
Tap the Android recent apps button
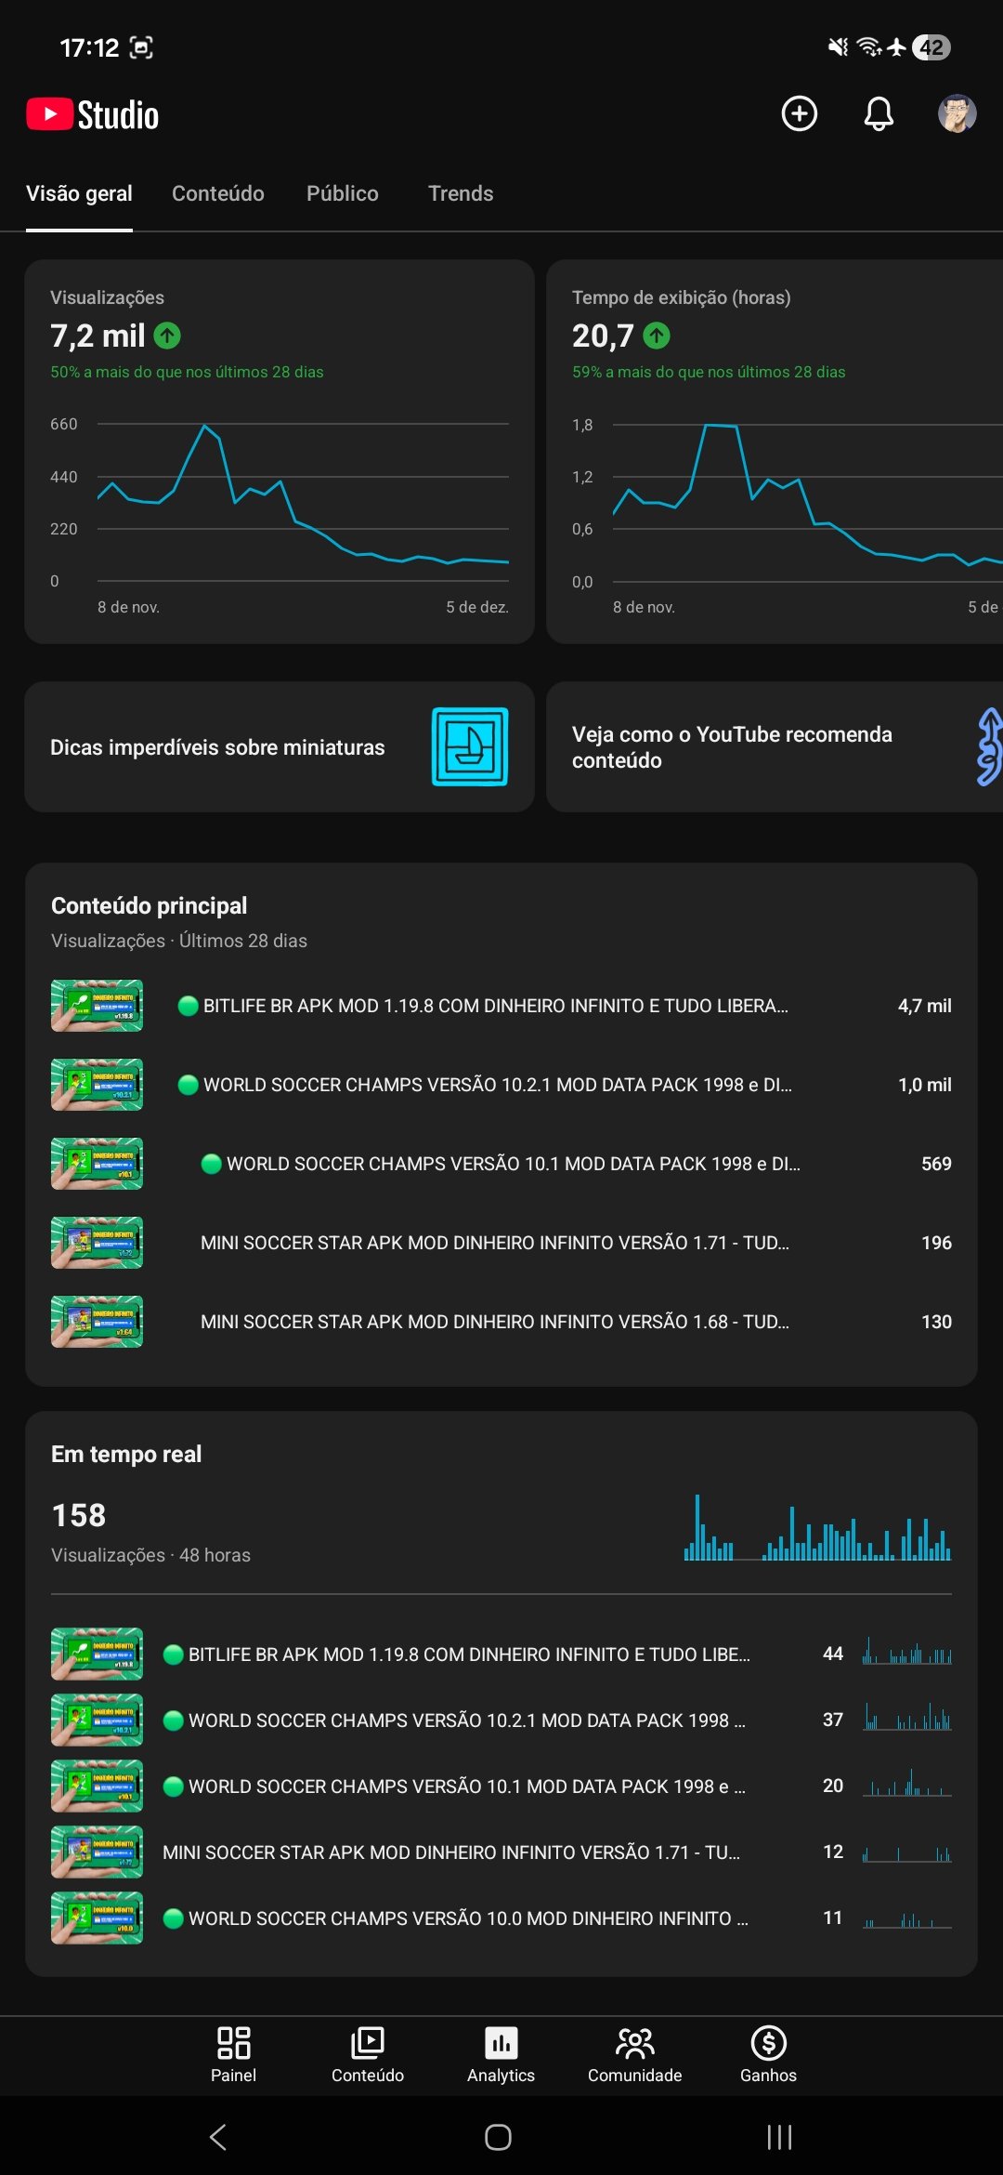click(x=779, y=2137)
